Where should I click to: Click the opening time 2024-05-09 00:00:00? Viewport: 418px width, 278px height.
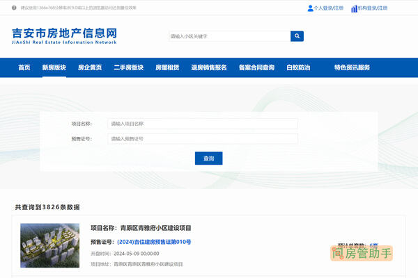click(137, 254)
